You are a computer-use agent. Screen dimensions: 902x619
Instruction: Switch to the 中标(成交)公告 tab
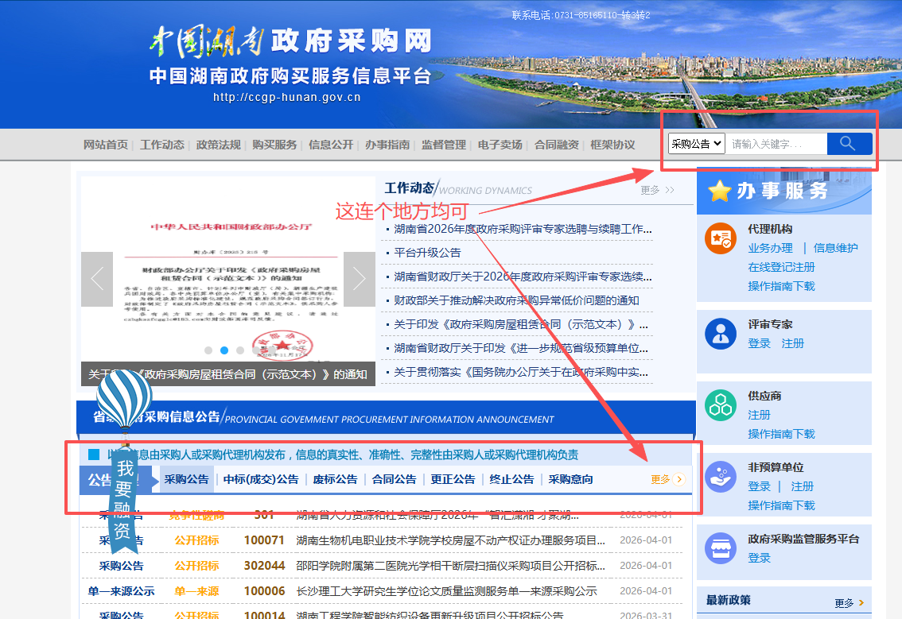pos(261,479)
